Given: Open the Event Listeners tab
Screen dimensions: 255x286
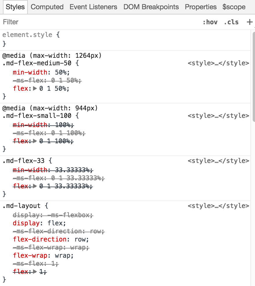Looking at the screenshot, I should click(93, 7).
